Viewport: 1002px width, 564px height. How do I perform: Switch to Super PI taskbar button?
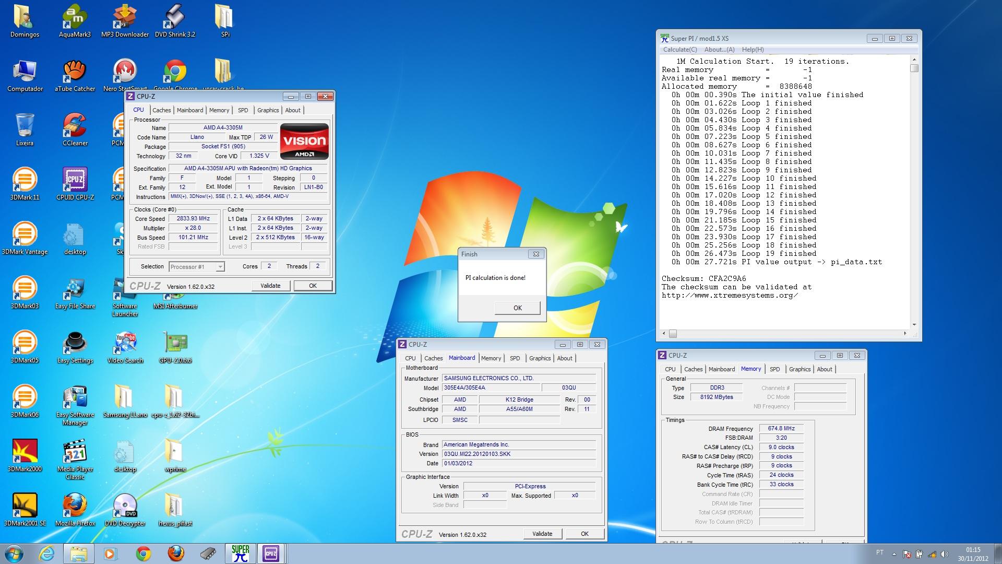tap(240, 554)
